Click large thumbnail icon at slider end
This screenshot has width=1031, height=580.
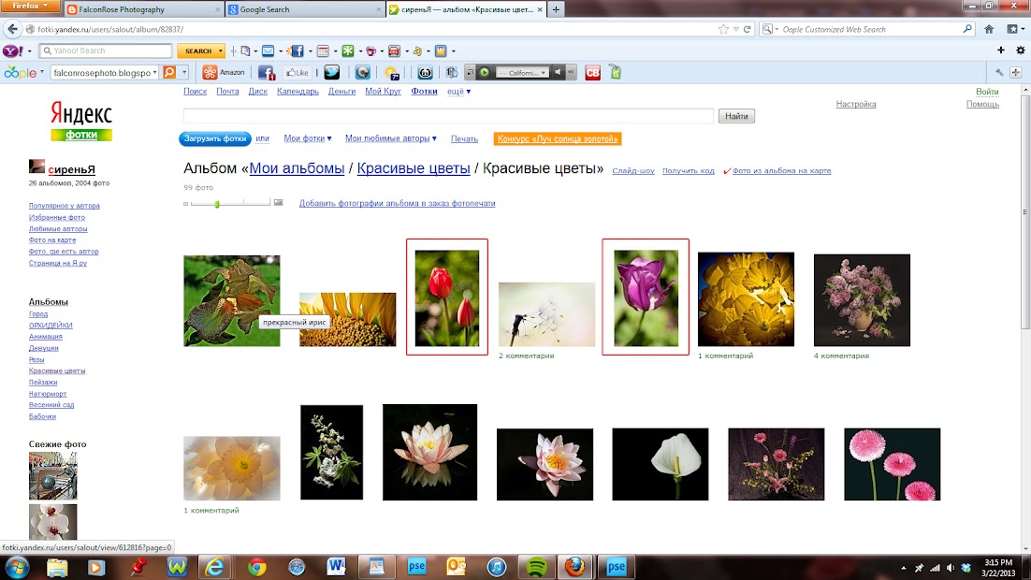coord(278,203)
